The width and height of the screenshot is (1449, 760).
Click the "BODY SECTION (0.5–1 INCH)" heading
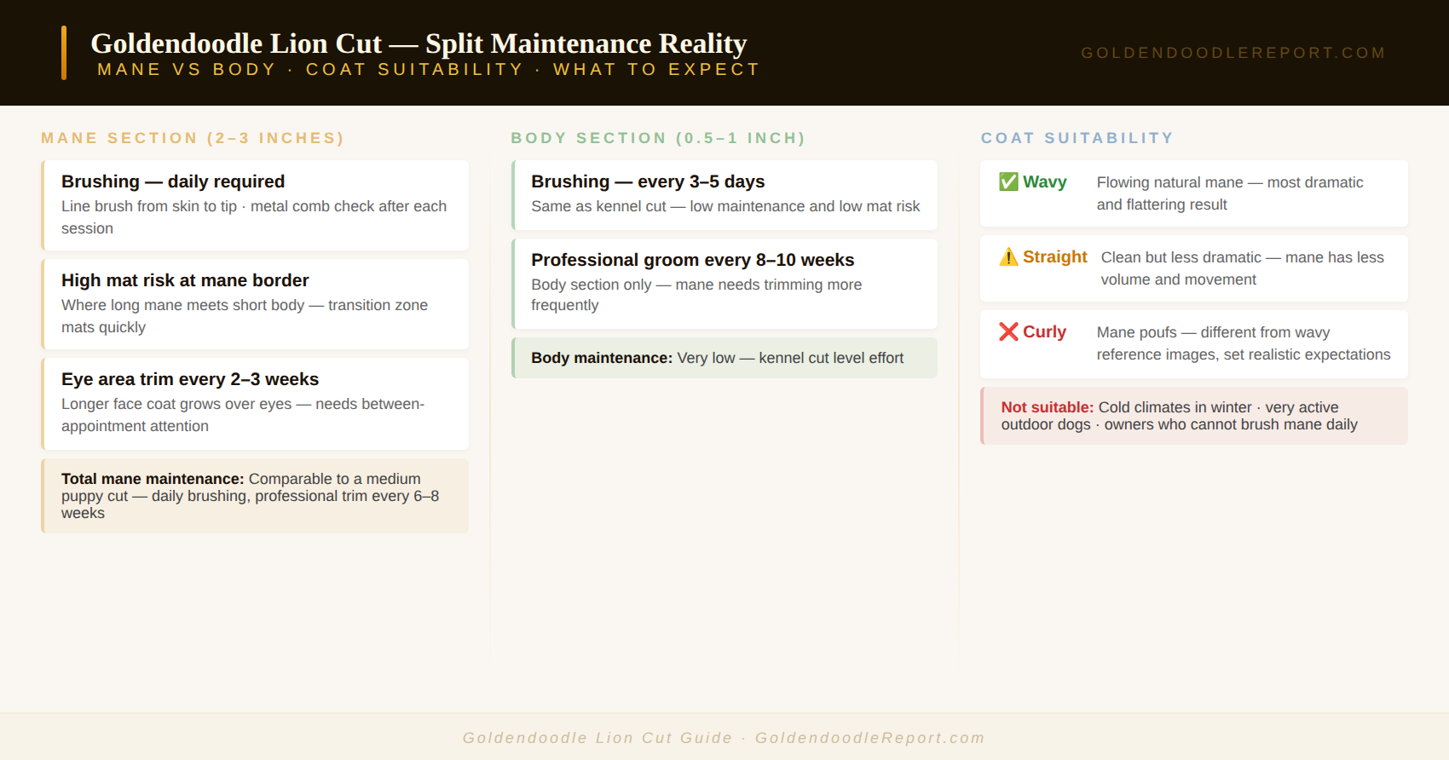click(x=658, y=138)
